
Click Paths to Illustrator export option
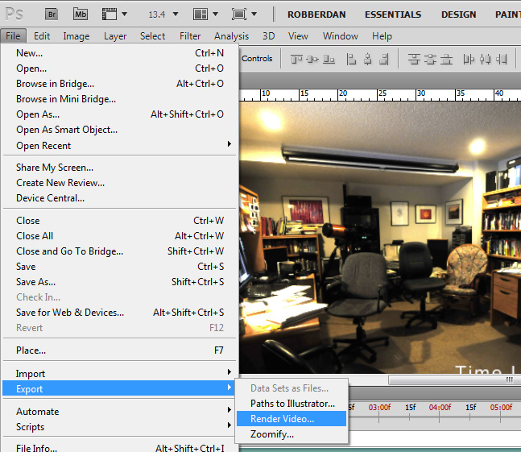click(x=292, y=404)
